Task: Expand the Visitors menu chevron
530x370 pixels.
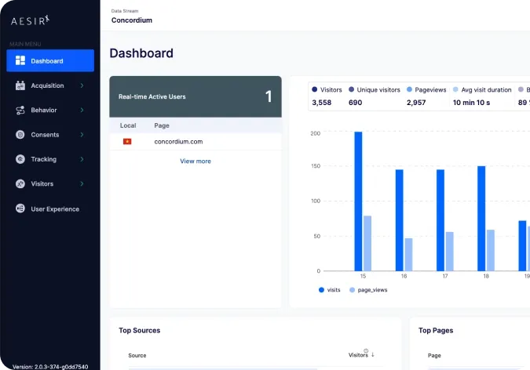Action: (x=82, y=183)
